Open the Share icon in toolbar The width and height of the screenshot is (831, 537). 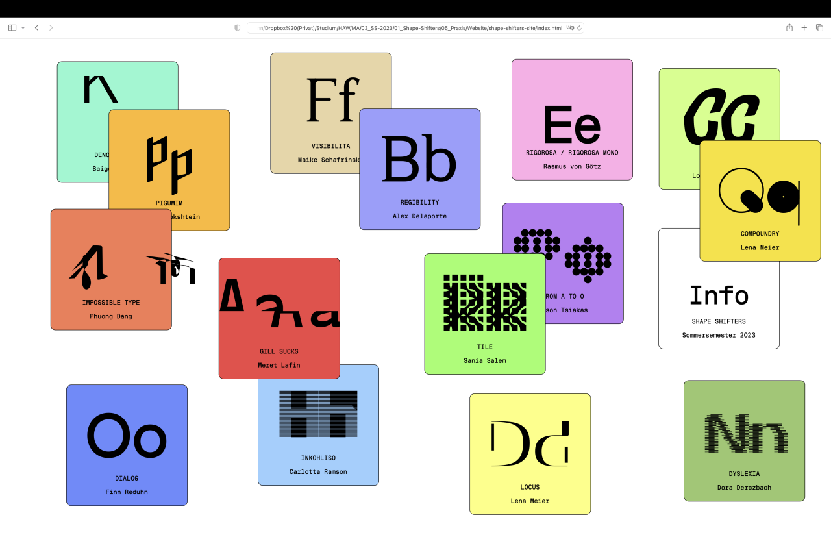pos(789,28)
